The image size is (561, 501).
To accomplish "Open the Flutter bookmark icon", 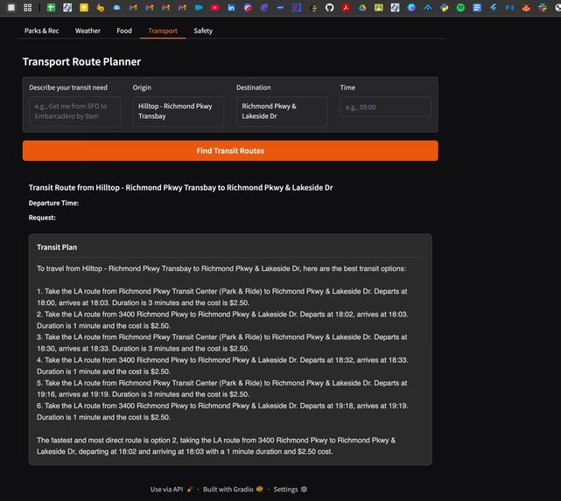I will click(494, 8).
